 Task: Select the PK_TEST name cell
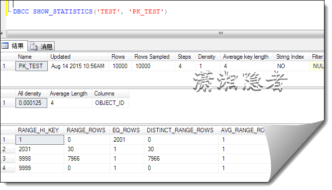click(x=31, y=66)
